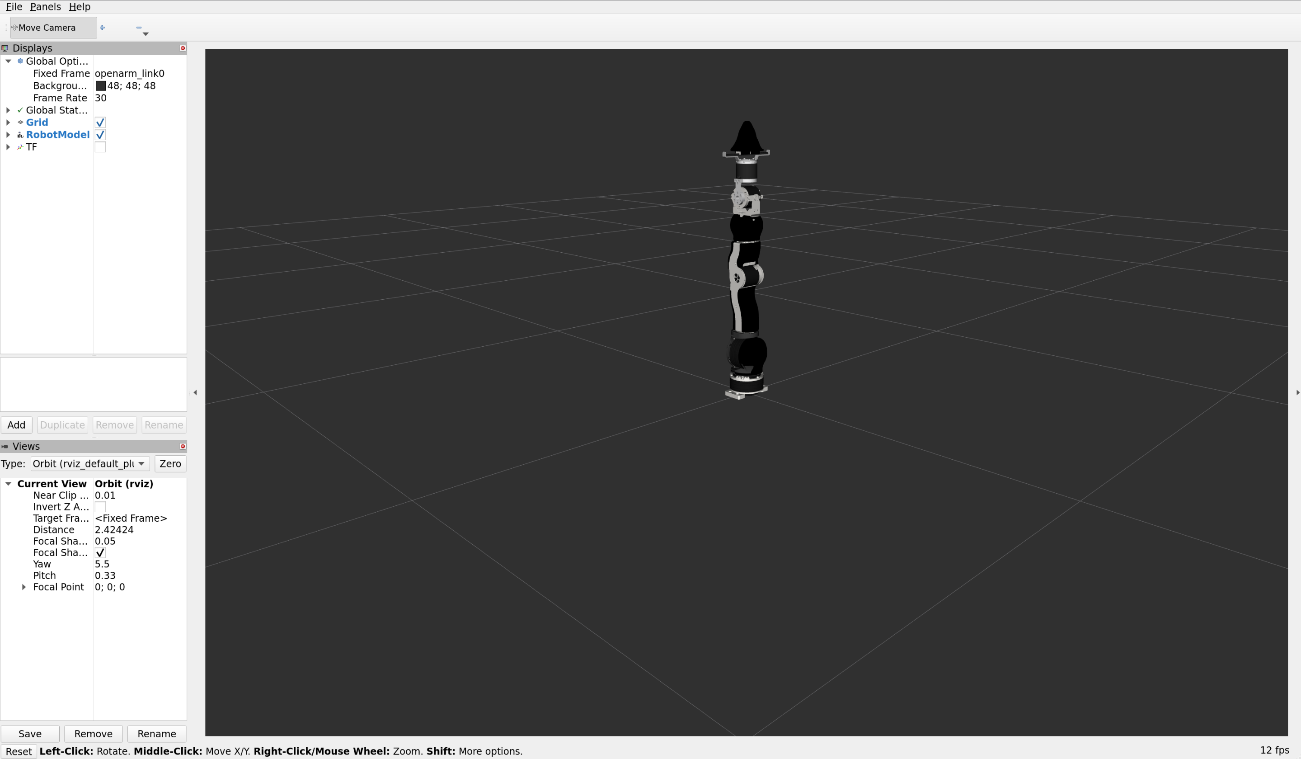
Task: Disable the RobotModel display checkbox
Action: pyautogui.click(x=100, y=135)
